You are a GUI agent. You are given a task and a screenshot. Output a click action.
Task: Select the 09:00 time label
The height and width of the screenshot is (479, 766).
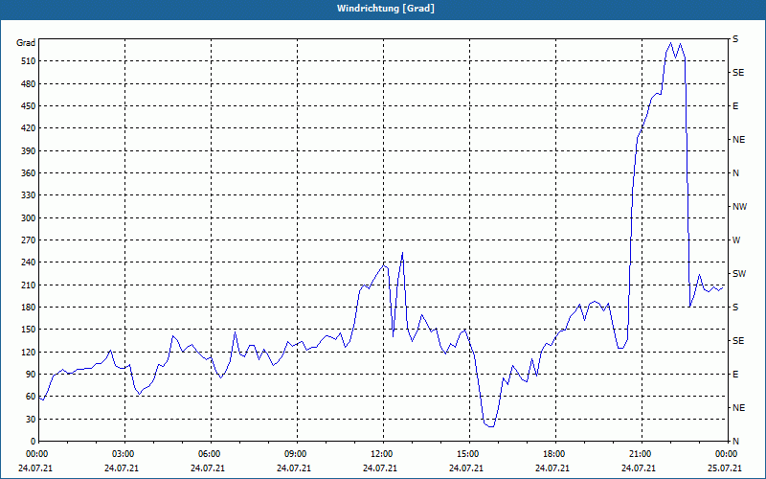coord(294,454)
